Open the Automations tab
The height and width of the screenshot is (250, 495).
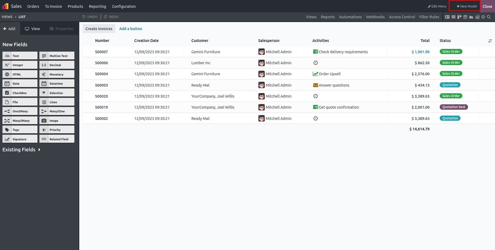(x=350, y=17)
